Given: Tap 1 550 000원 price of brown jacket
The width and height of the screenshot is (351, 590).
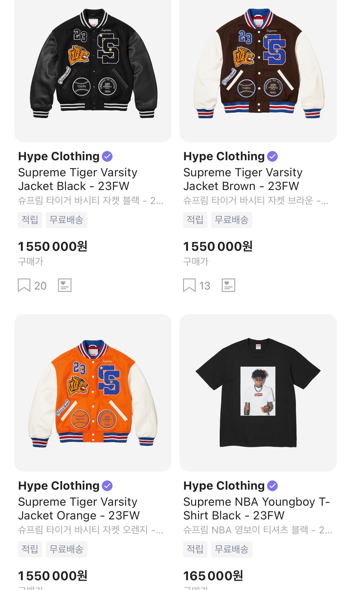Looking at the screenshot, I should 218,247.
